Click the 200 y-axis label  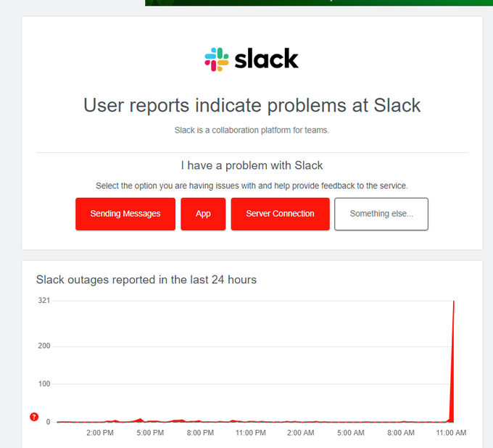pos(44,346)
